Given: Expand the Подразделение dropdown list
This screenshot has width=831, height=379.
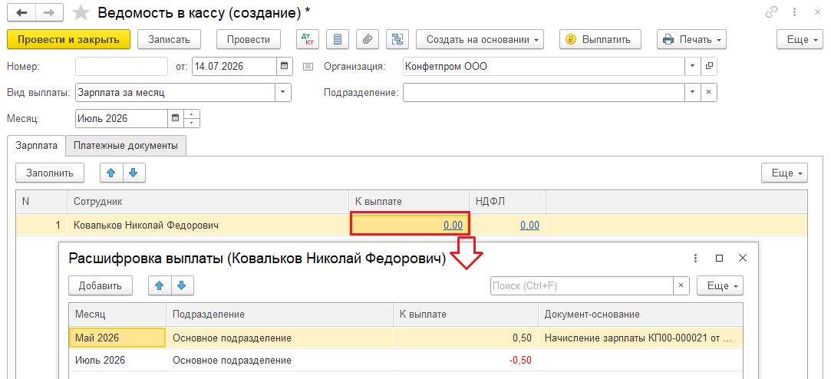Looking at the screenshot, I should [693, 92].
